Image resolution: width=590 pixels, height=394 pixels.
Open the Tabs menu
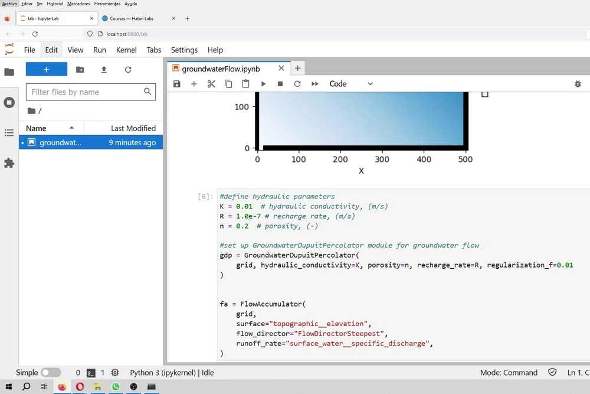click(153, 50)
